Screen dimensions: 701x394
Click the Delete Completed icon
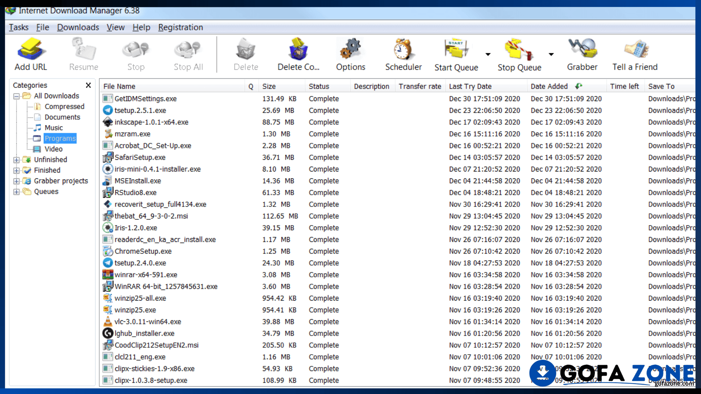coord(298,49)
